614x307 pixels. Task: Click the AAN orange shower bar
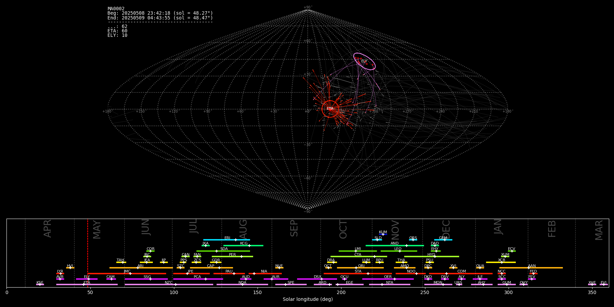(x=531, y=268)
